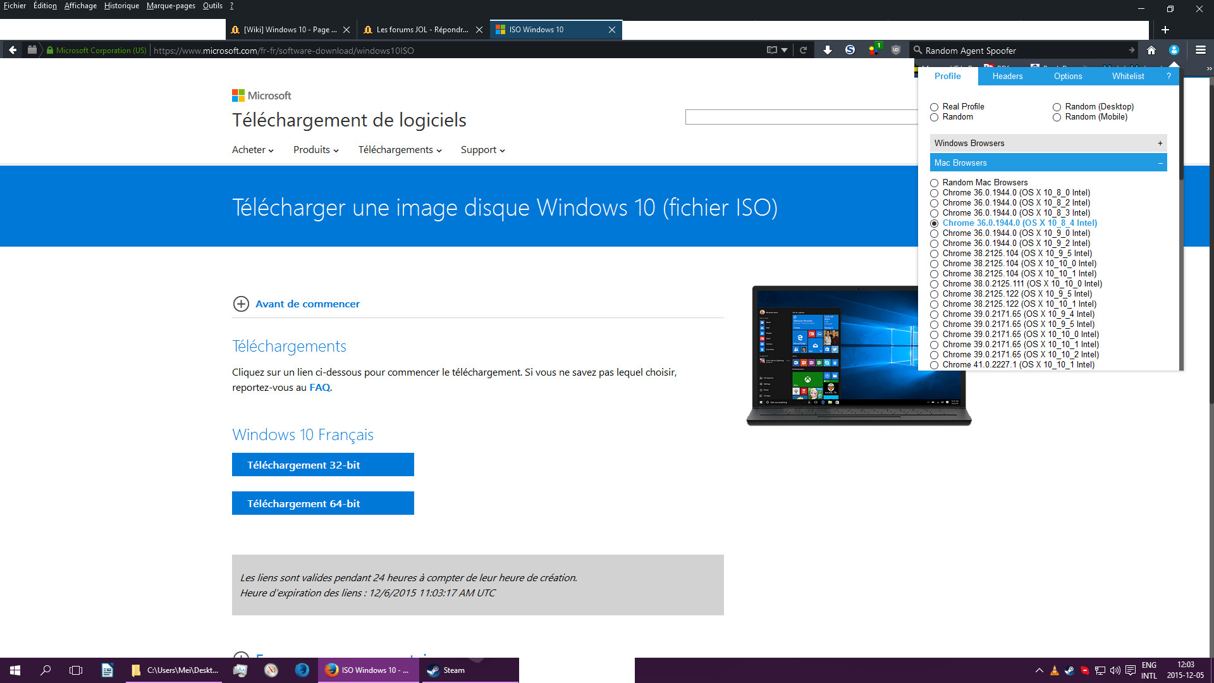Open the blue globe taskbar app
The height and width of the screenshot is (683, 1214).
pos(302,670)
